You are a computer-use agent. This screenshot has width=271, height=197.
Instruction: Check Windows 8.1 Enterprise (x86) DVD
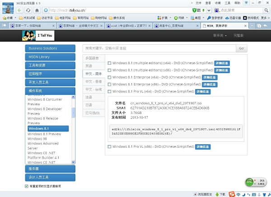tap(109, 84)
